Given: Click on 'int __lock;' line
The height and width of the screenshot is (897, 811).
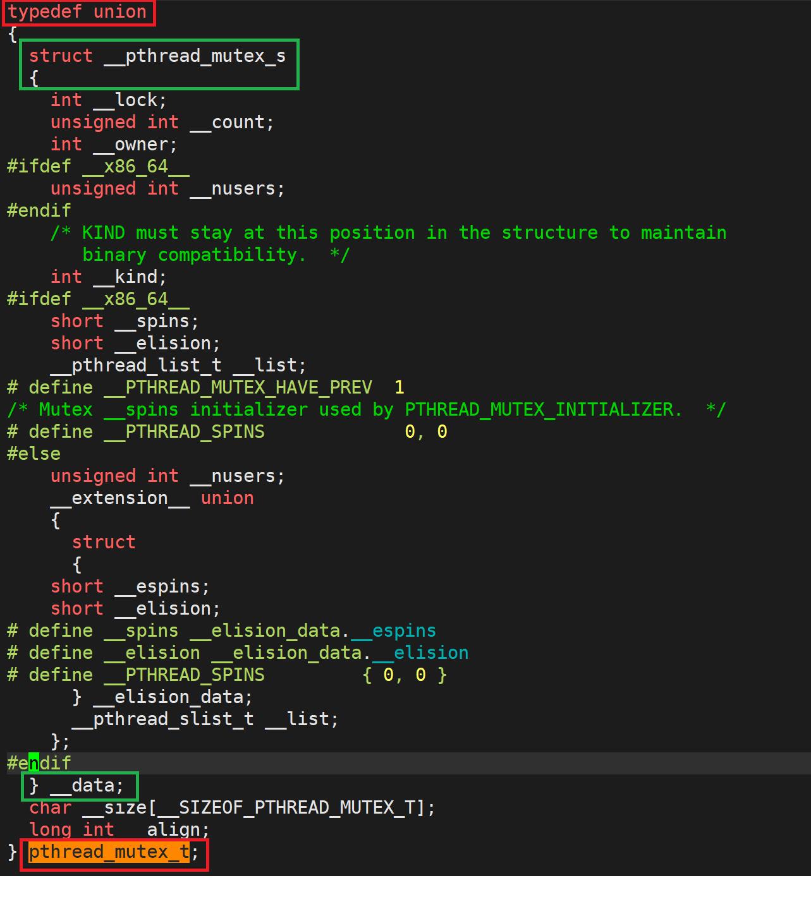Looking at the screenshot, I should [109, 100].
